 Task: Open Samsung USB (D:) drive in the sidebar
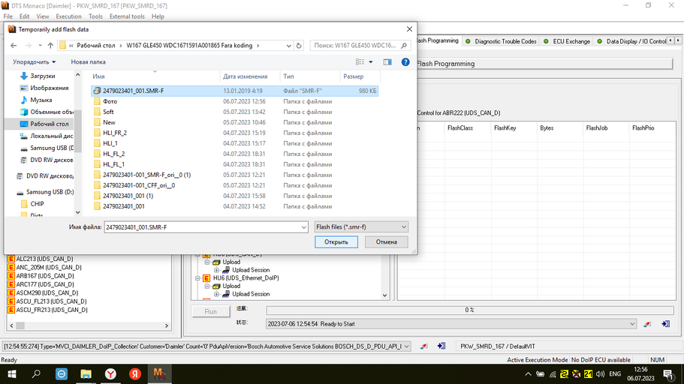tap(50, 192)
